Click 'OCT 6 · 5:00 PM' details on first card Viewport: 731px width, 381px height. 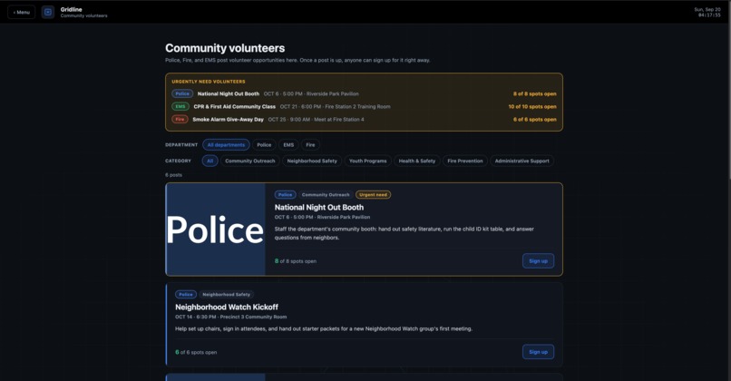[x=322, y=217]
